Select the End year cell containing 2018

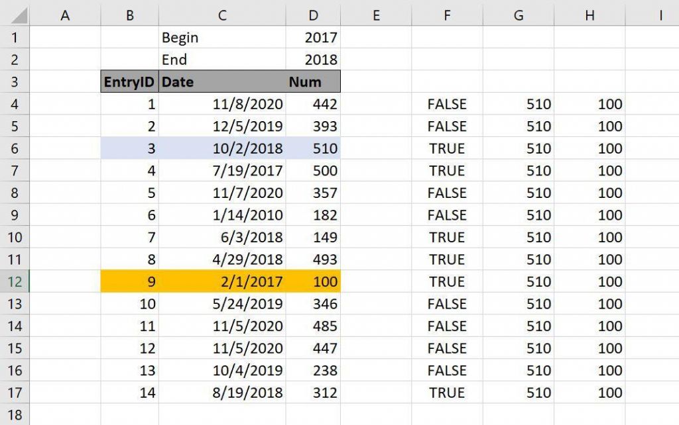pyautogui.click(x=314, y=60)
